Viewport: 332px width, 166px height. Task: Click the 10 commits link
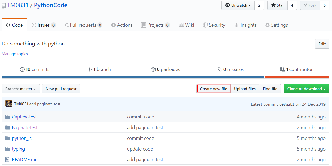pos(35,69)
